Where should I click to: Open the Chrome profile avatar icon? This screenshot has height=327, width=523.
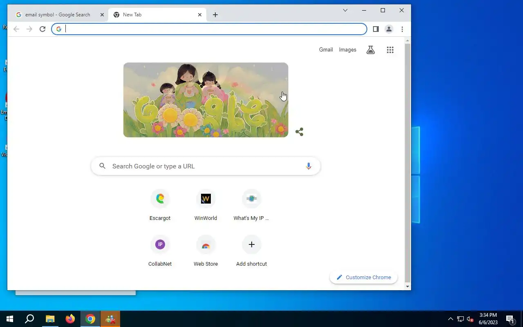point(389,29)
